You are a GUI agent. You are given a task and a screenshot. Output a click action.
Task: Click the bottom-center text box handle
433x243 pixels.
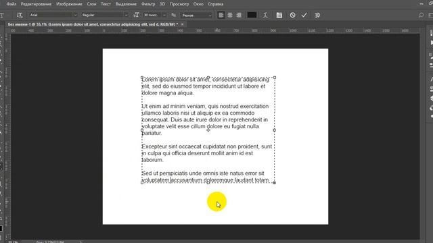208,182
